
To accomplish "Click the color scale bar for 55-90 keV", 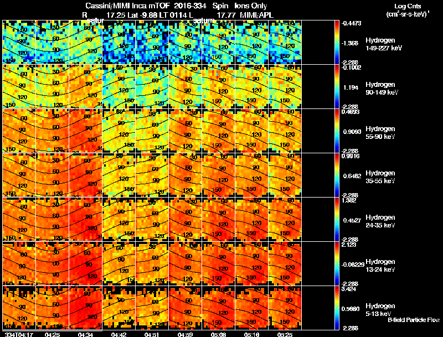I will coord(337,131).
